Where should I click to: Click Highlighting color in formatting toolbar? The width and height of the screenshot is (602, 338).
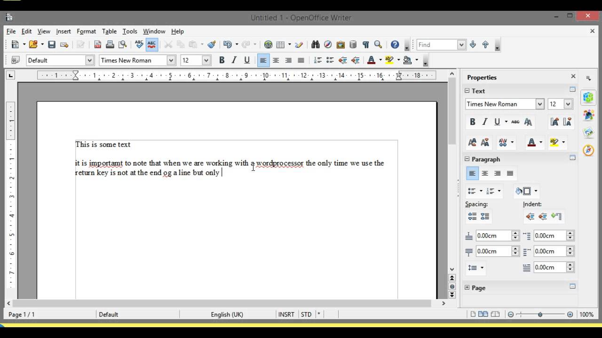pos(389,60)
